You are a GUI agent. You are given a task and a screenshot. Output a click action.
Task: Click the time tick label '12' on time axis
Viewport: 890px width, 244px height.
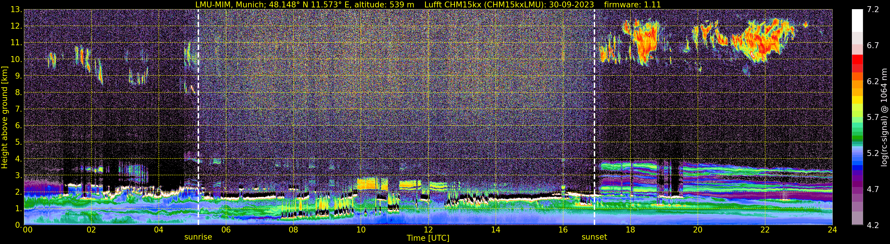click(x=428, y=230)
